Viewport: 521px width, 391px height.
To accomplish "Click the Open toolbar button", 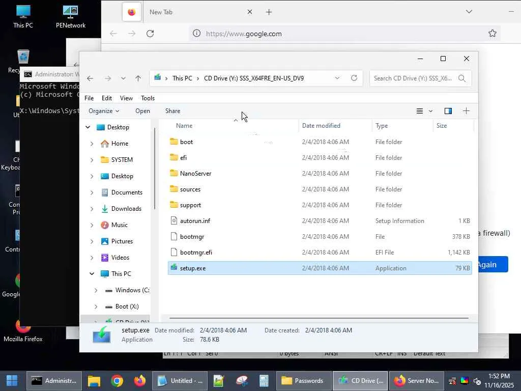I will (142, 111).
